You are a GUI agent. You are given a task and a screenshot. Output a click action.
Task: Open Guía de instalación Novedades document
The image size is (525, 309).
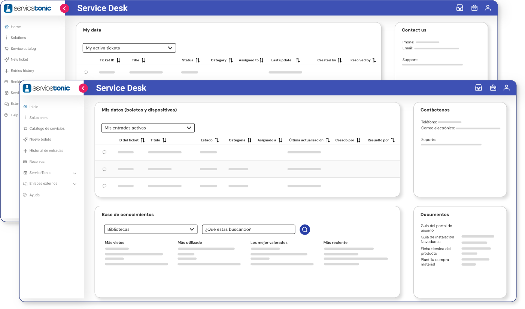tap(437, 239)
